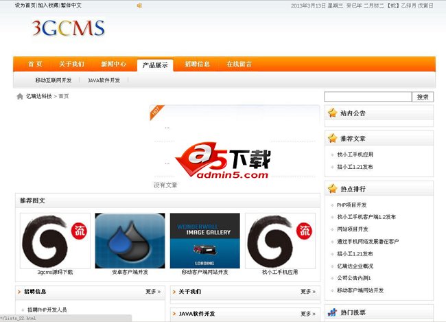Open PHP项目开发 in 热点排行
This screenshot has height=322, width=446.
pyautogui.click(x=351, y=205)
